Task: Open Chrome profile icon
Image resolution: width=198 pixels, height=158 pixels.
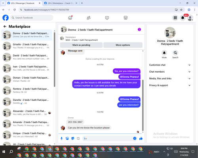Action: click(189, 10)
